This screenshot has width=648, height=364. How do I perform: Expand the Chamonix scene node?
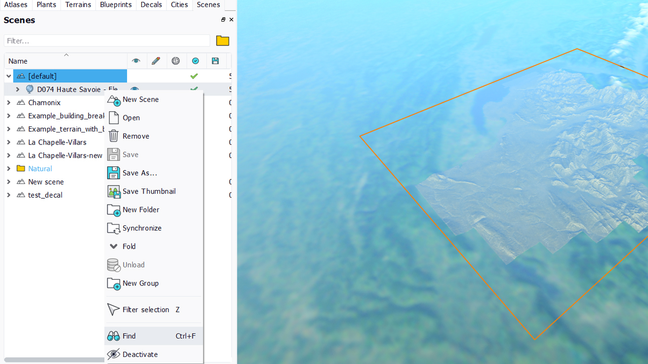click(x=9, y=103)
